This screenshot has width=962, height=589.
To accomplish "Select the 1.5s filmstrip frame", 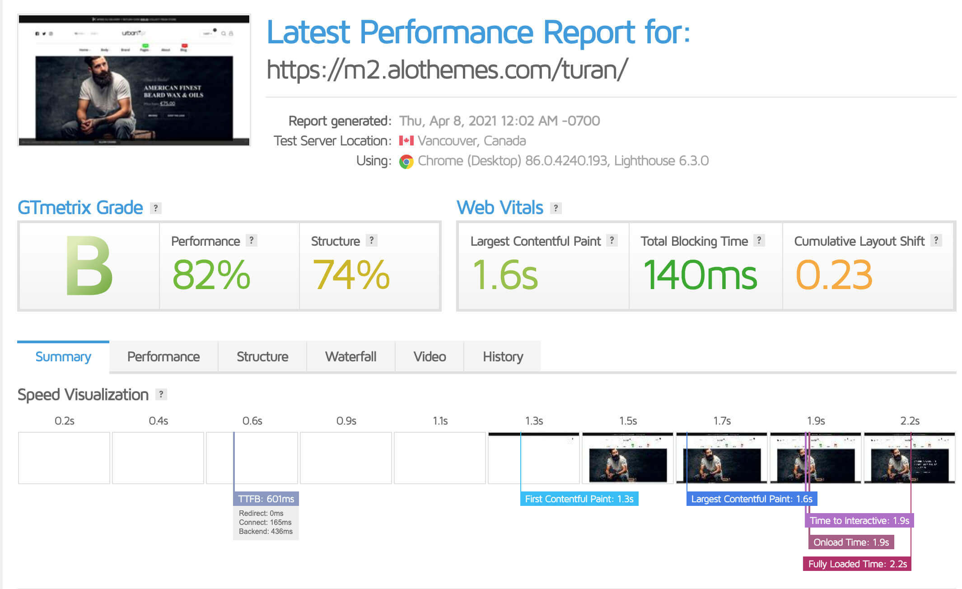I will click(627, 458).
